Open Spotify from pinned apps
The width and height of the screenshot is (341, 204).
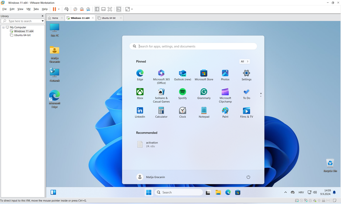(x=182, y=94)
